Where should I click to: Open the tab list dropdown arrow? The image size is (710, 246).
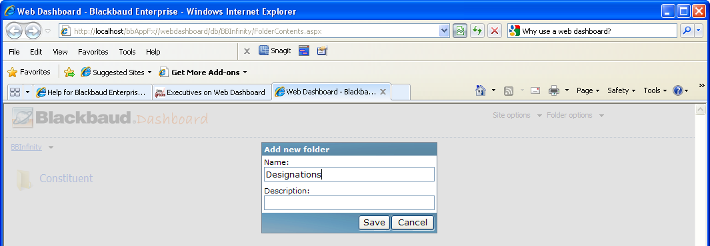pos(27,92)
